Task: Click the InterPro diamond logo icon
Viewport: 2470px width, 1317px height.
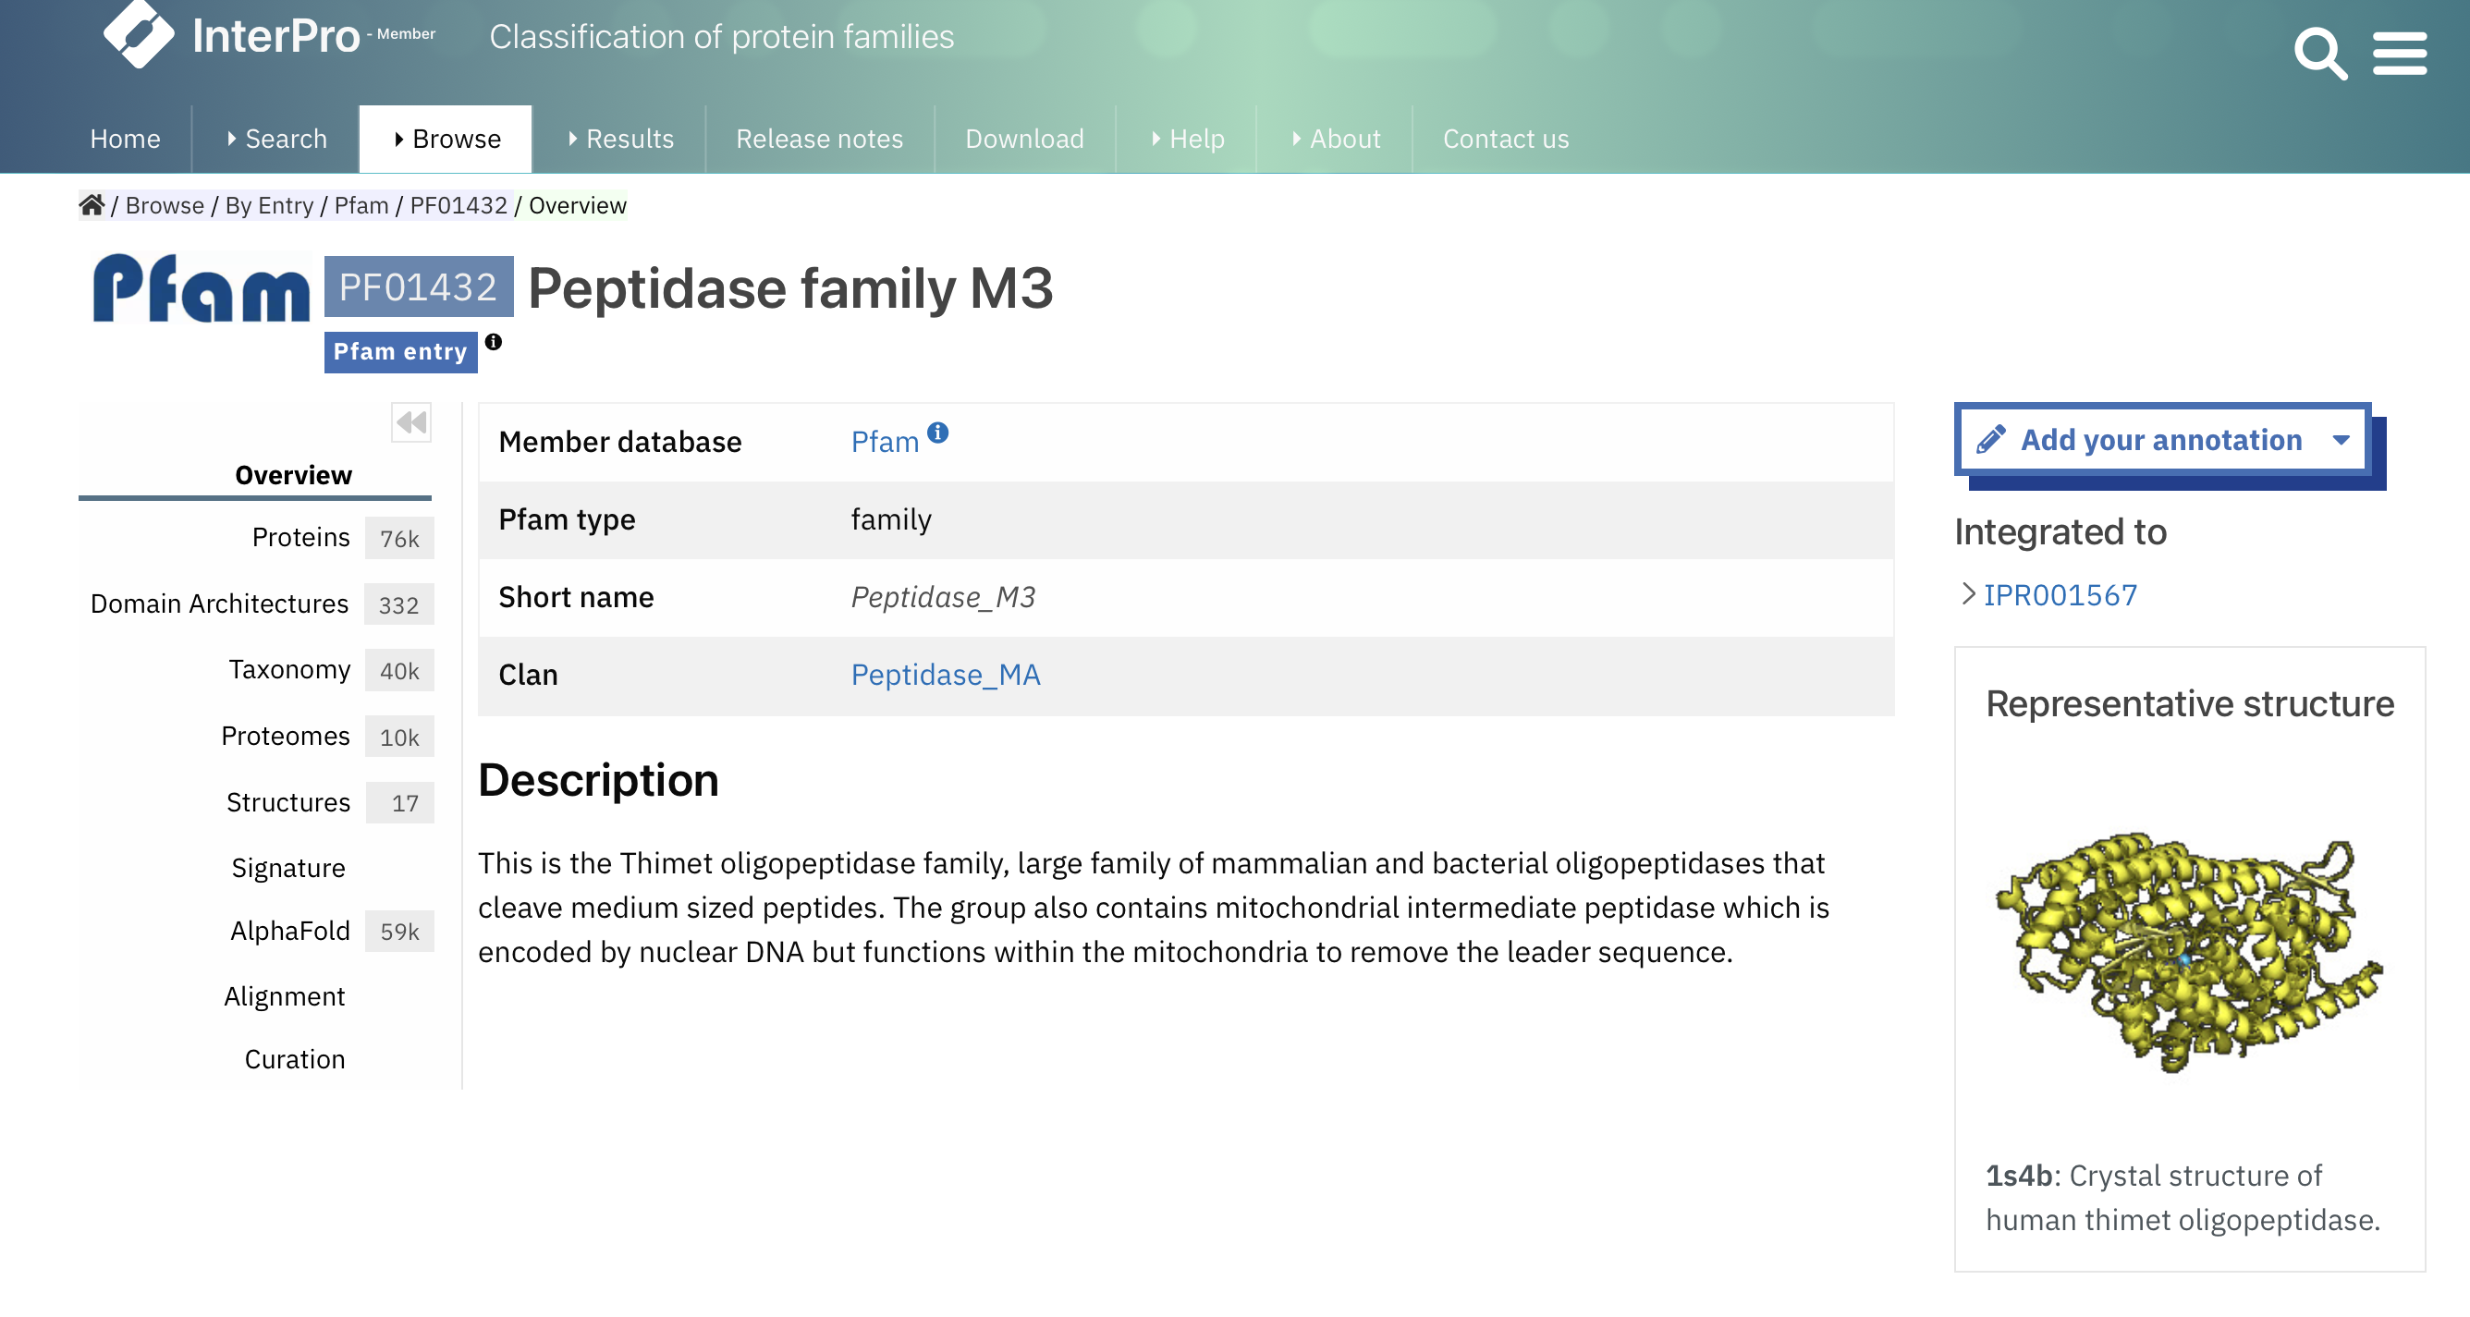Action: 139,32
